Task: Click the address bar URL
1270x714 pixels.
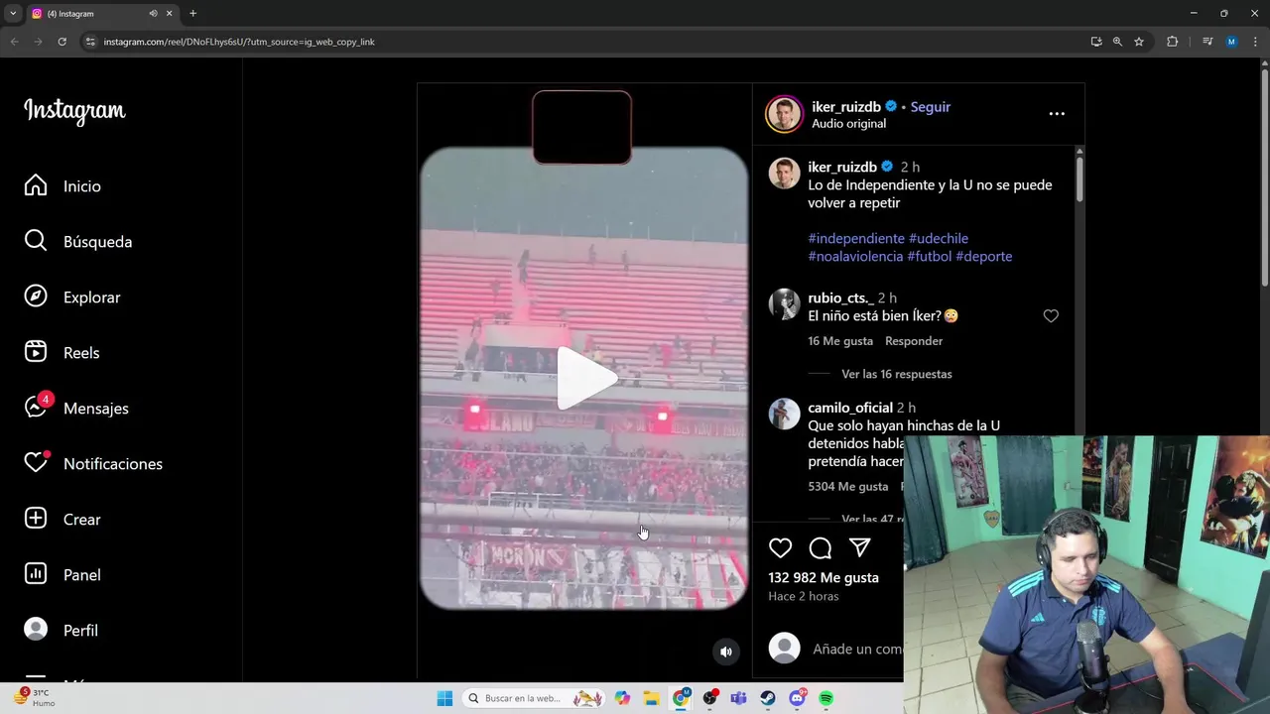Action: coord(239,42)
